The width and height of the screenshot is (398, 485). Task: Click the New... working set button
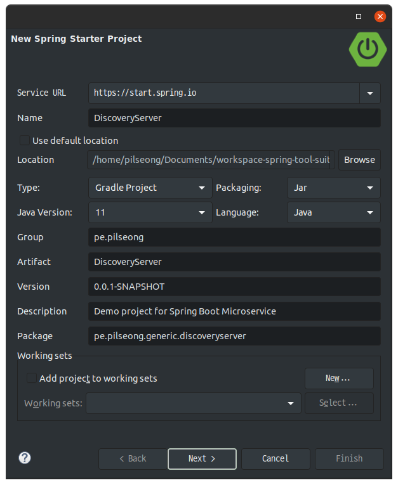339,378
